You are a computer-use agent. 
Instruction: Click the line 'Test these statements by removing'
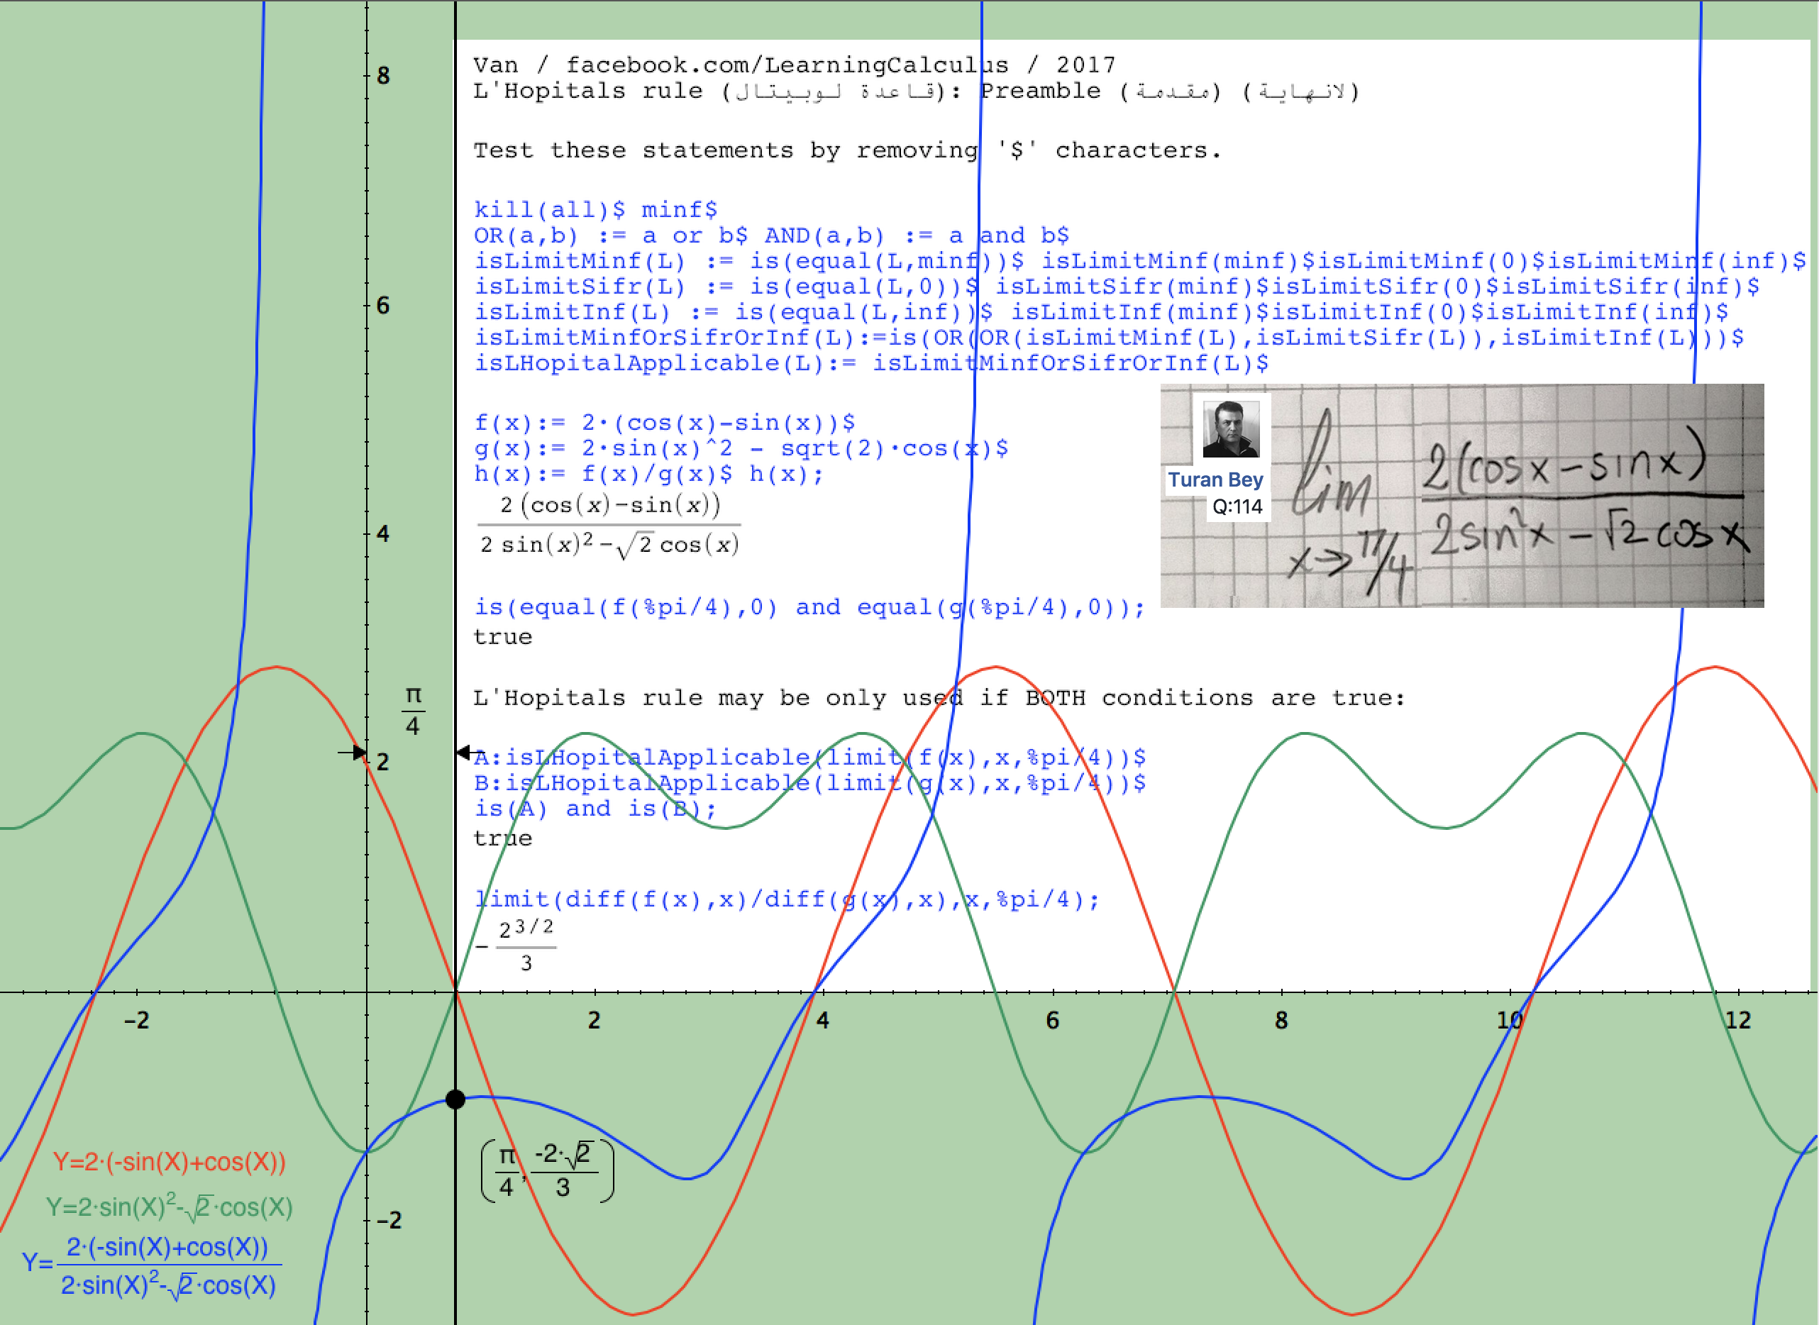coord(848,151)
